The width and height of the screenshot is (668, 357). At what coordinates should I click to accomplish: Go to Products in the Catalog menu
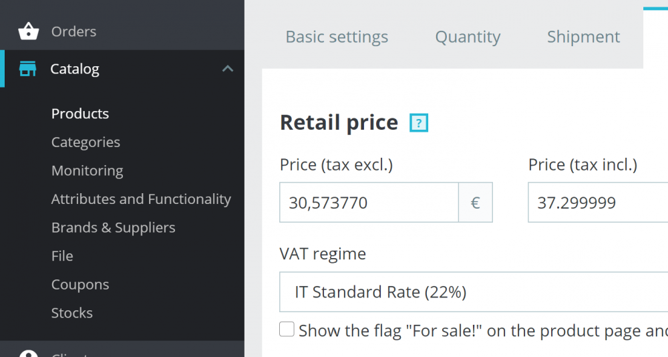pyautogui.click(x=80, y=114)
